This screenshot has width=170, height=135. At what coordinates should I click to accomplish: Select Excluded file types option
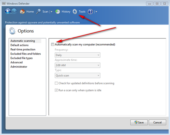point(21,58)
